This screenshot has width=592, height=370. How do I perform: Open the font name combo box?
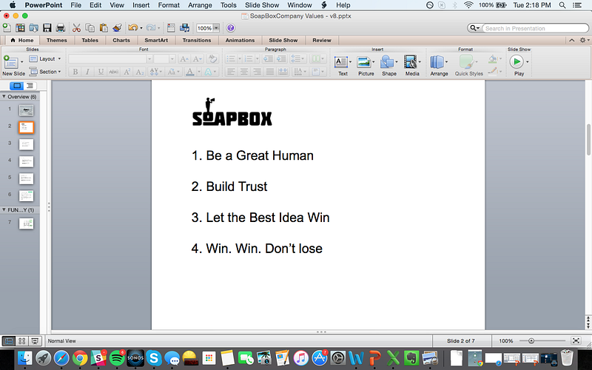pos(110,59)
